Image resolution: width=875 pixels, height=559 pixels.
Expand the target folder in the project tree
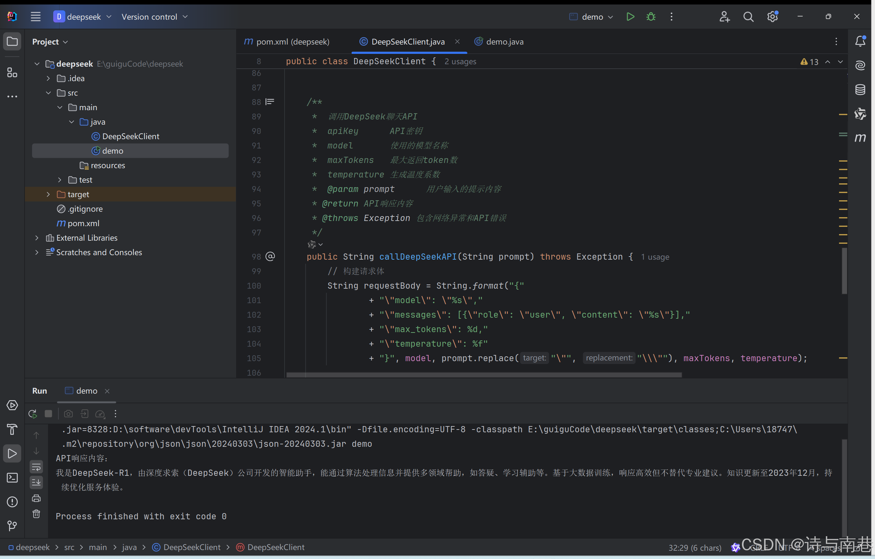point(48,194)
